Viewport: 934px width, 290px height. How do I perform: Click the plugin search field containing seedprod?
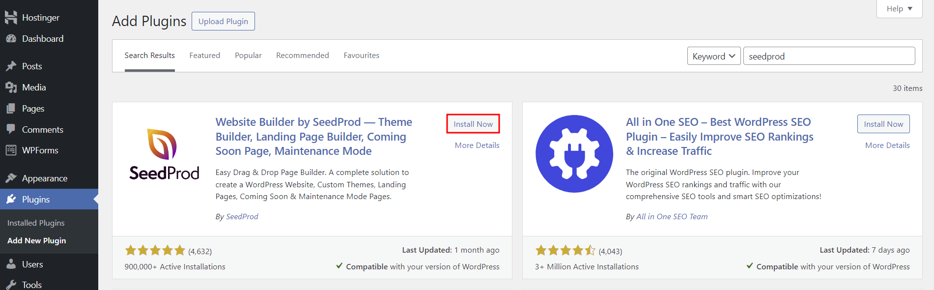[829, 56]
